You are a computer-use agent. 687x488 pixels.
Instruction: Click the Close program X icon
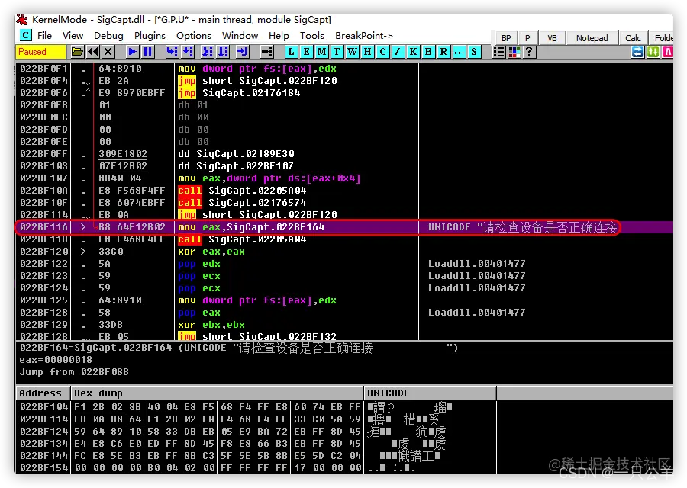pyautogui.click(x=108, y=52)
